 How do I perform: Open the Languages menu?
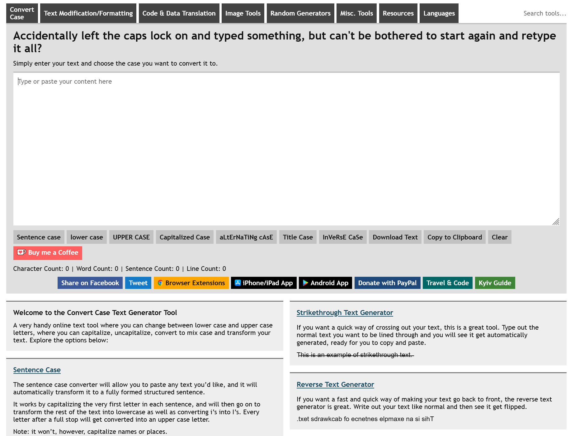(x=439, y=13)
